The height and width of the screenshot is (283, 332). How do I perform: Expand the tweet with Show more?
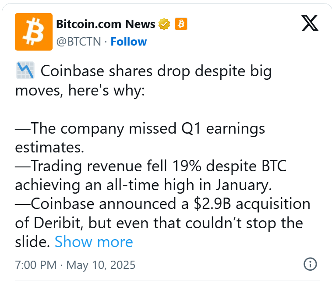click(x=93, y=242)
